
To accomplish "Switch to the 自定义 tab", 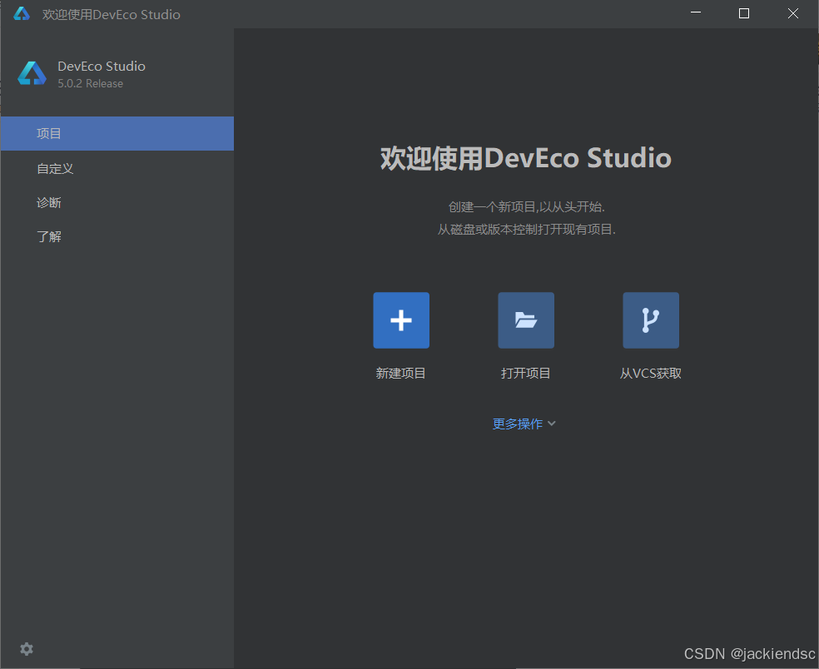I will click(x=117, y=169).
